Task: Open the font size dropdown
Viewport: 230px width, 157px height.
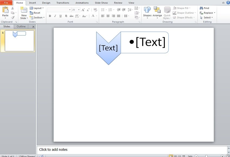Action: [x=79, y=10]
